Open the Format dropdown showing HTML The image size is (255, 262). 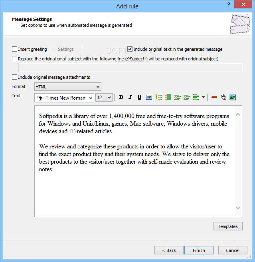click(68, 87)
